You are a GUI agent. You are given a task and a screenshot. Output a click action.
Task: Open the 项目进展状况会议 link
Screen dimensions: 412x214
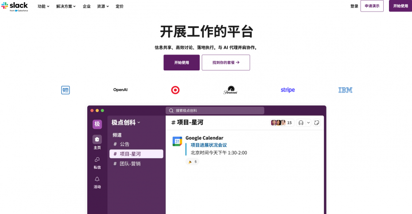(209, 145)
